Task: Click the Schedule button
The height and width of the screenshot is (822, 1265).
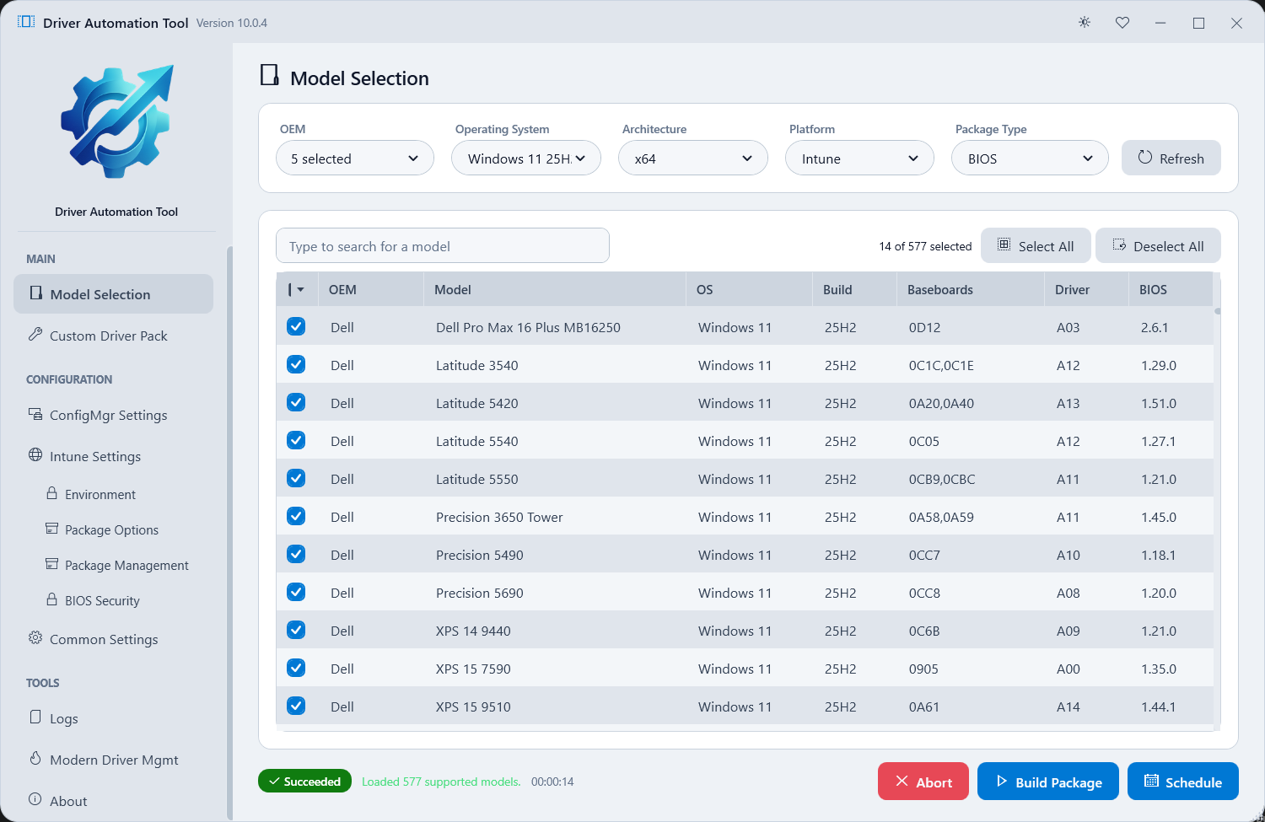Action: (1183, 782)
